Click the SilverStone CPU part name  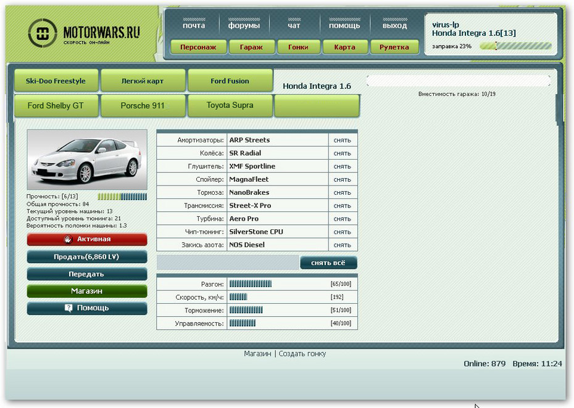click(x=256, y=232)
